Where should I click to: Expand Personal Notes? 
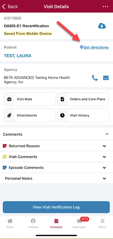56,178
